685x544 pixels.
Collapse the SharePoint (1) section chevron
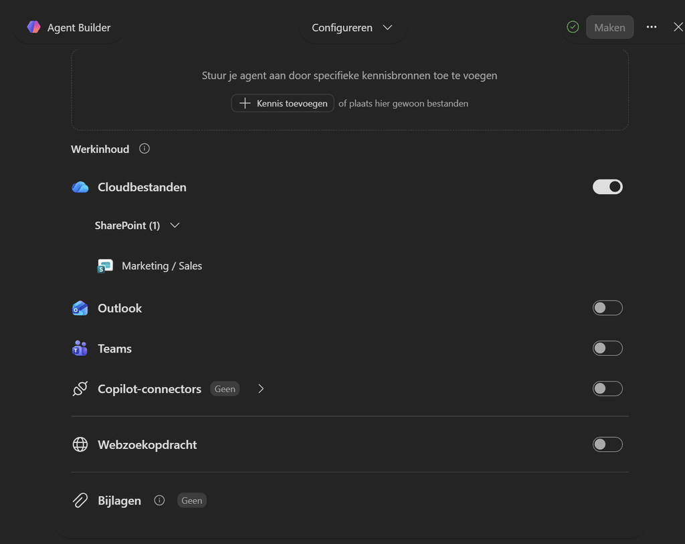click(175, 225)
